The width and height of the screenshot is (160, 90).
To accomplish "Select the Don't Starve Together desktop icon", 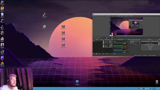I will point(2,39).
